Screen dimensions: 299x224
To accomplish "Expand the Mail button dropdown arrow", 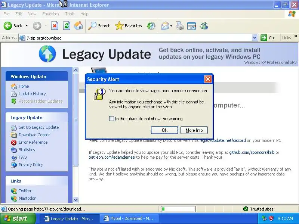I will click(171, 26).
